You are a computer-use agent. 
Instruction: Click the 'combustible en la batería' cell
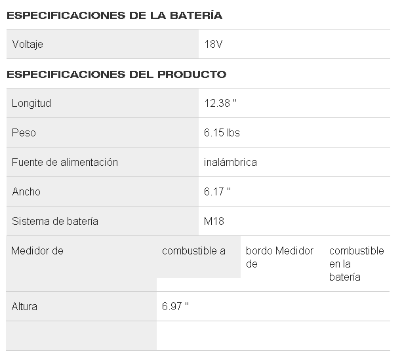click(x=356, y=264)
